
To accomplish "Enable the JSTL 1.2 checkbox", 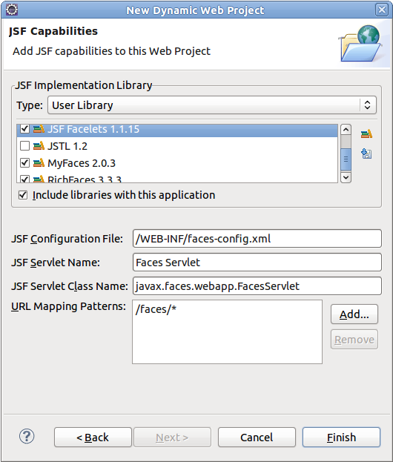I will 24,146.
